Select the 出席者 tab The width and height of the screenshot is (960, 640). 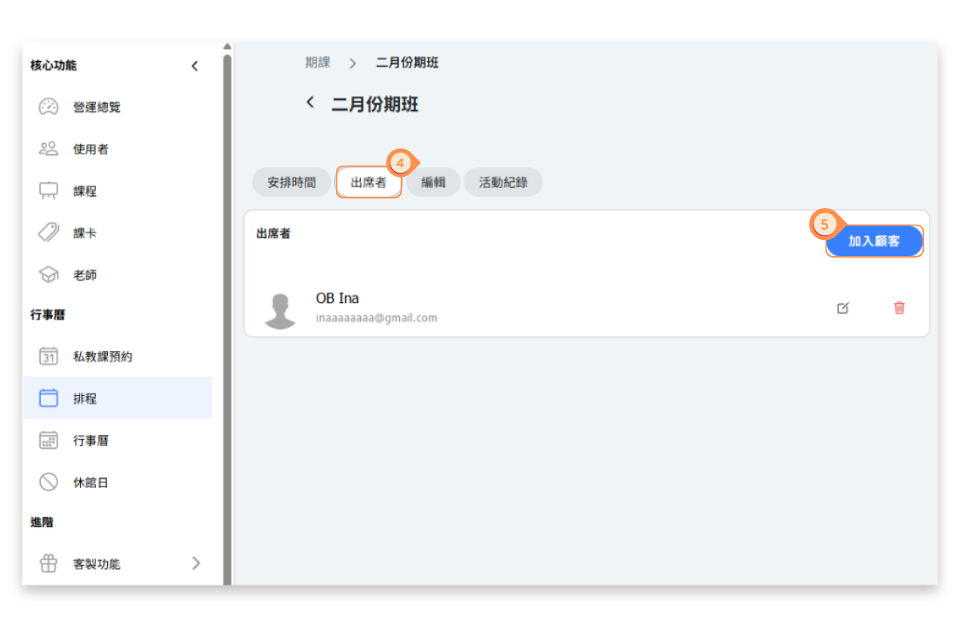[x=368, y=182]
